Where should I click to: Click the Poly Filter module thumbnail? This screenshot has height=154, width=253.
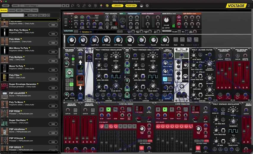pos(4,77)
